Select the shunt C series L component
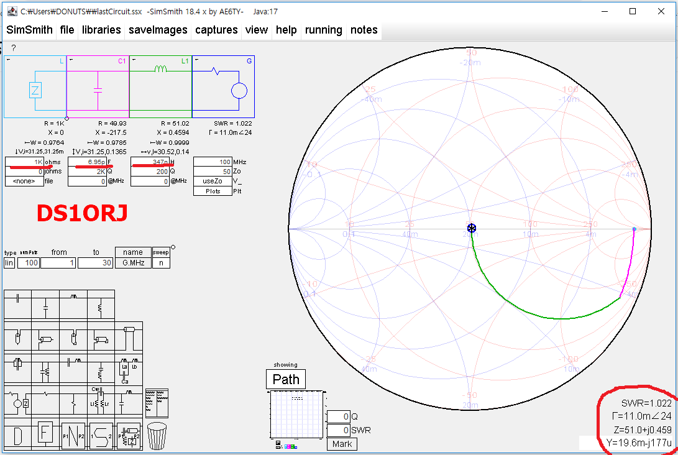 tap(129, 400)
